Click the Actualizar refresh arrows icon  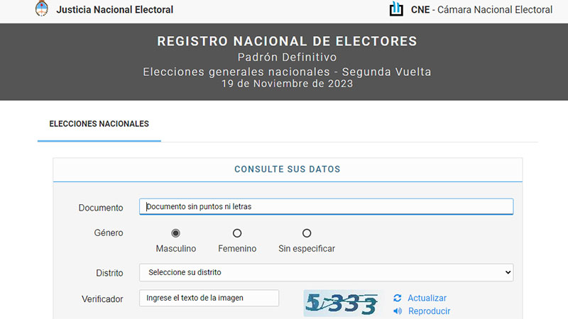point(398,298)
